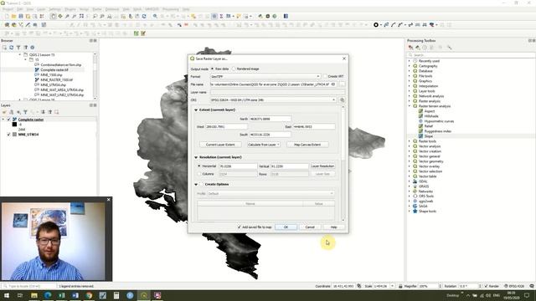Open the Settings menu
The image size is (536, 301).
(x=54, y=9)
